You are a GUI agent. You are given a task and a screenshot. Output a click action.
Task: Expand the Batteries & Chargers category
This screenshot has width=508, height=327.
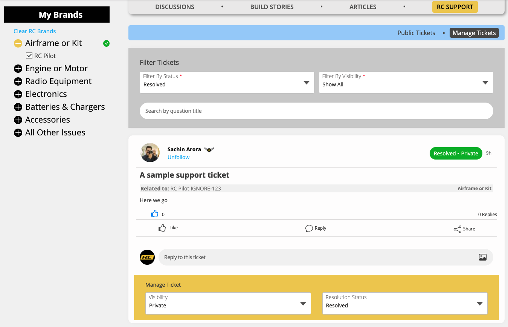click(18, 107)
